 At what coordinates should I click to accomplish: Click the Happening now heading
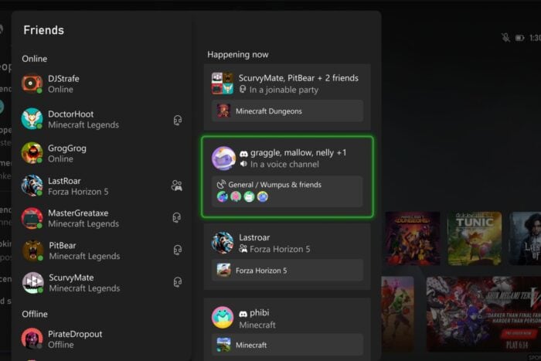238,55
